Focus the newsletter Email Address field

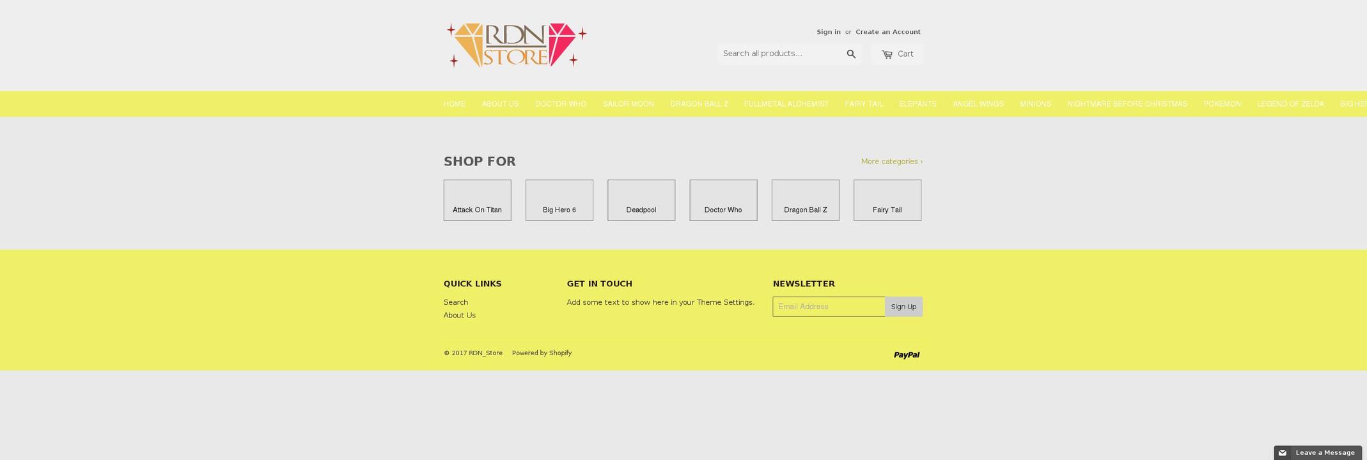[x=829, y=307]
